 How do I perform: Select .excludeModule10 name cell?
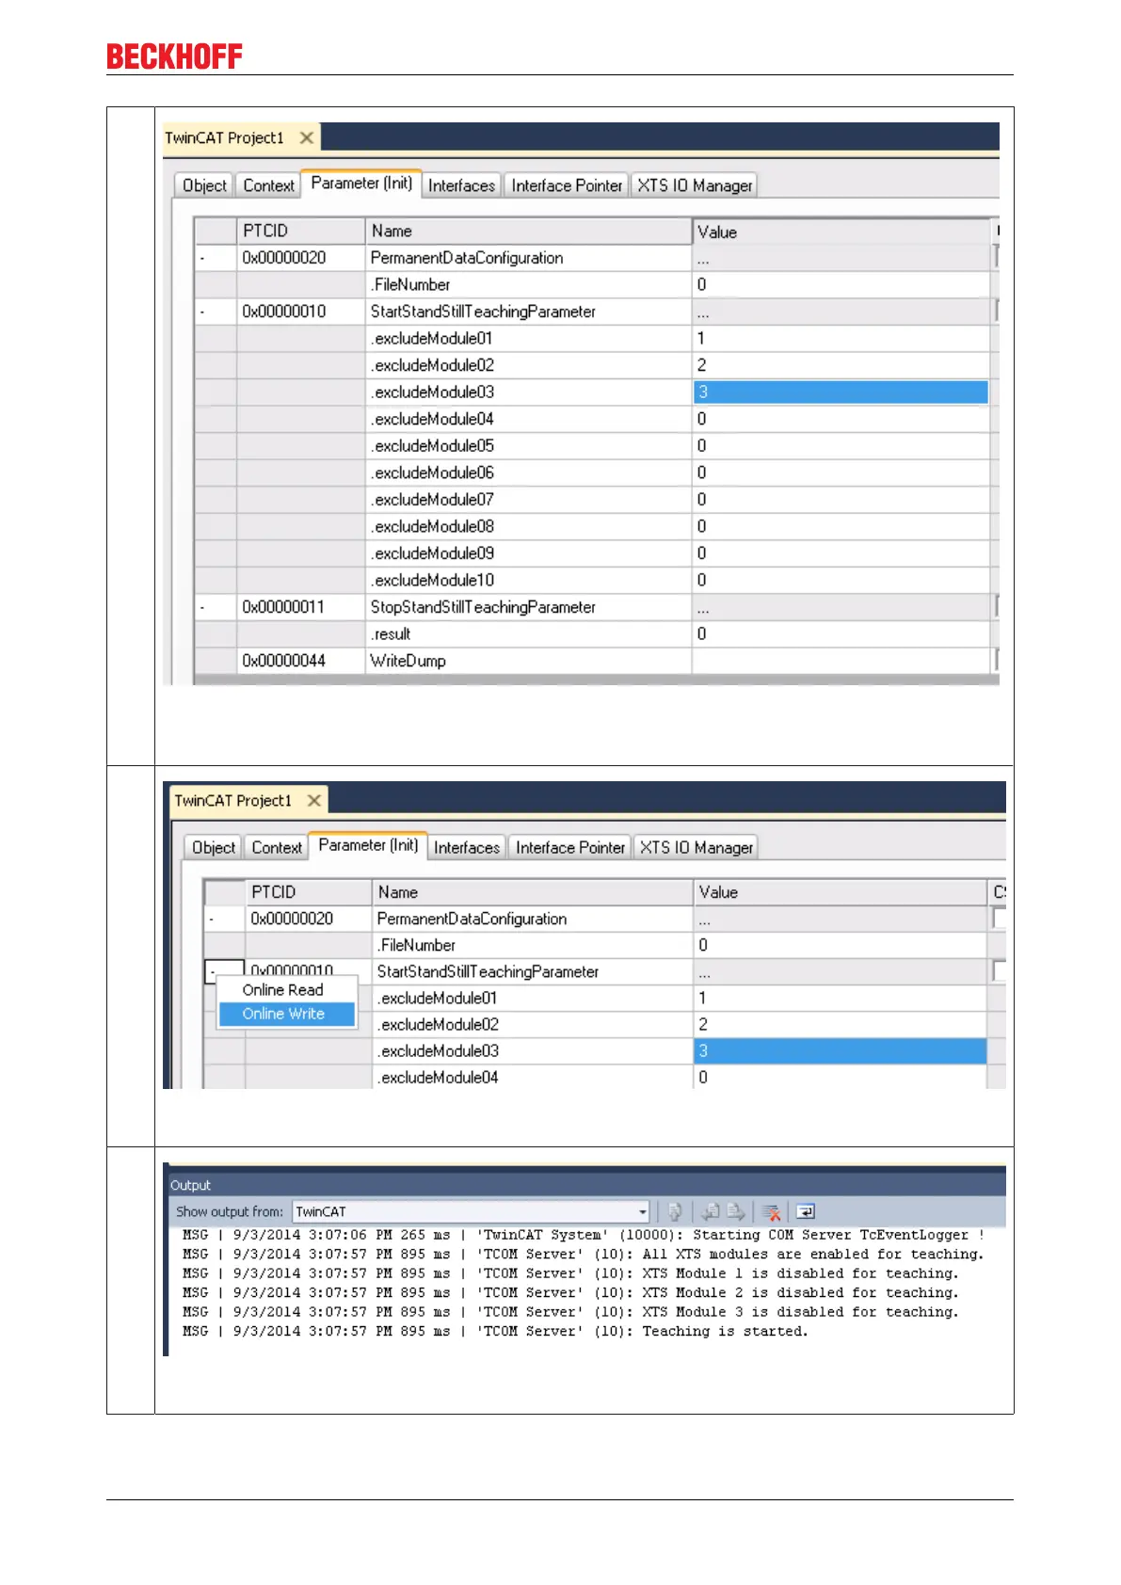tap(528, 580)
